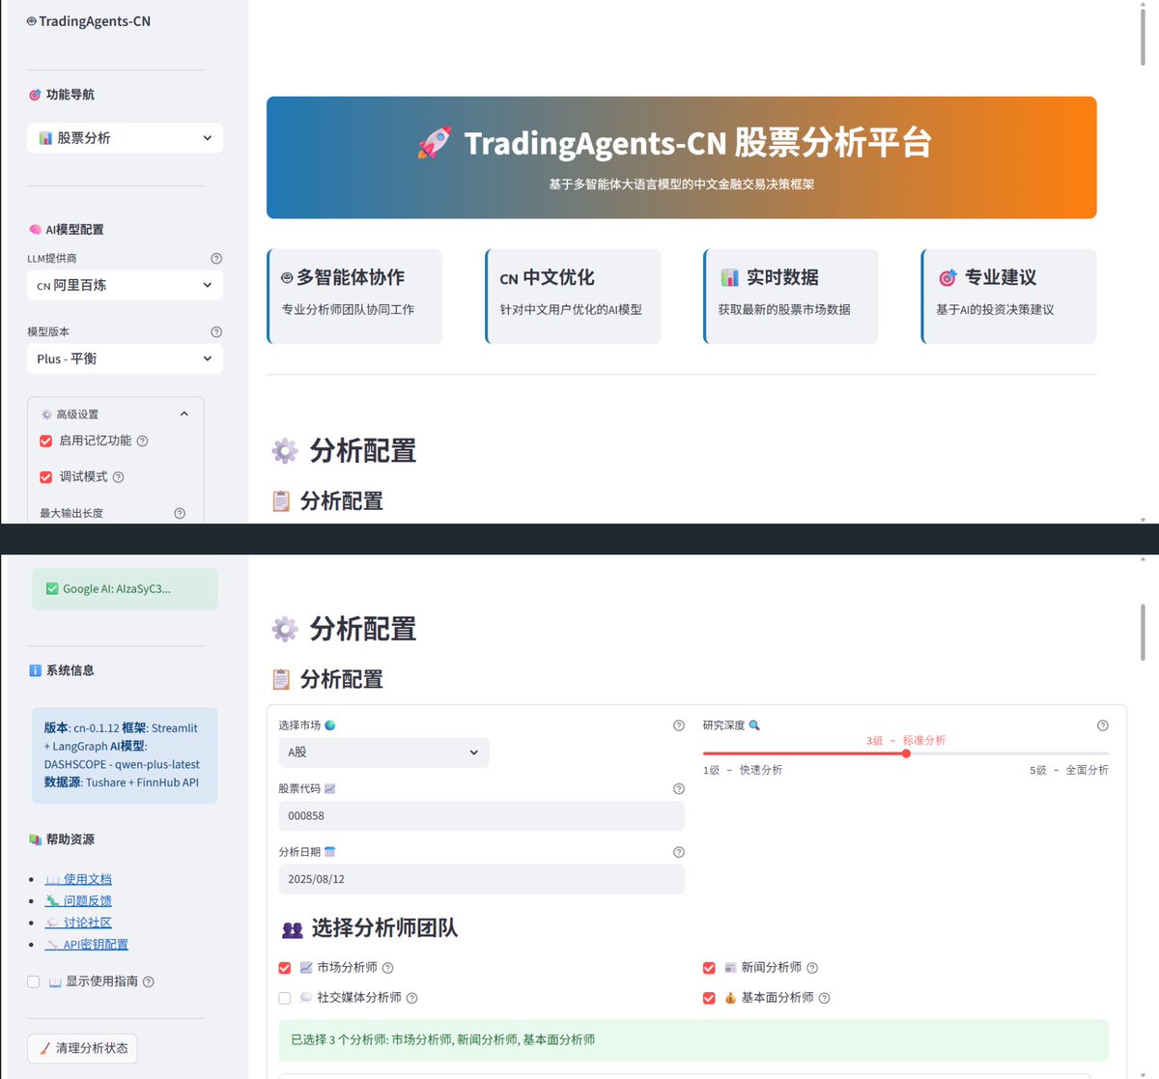Screen dimensions: 1159x1079
Task: Click the 股票代码 input showing 000858
Action: (481, 816)
